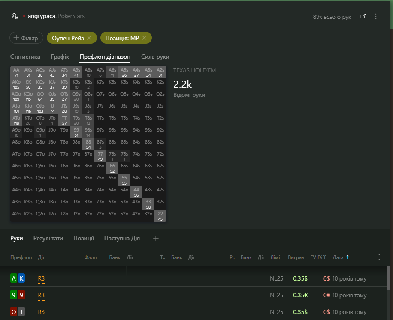The width and height of the screenshot is (393, 320).
Task: Sort hands by the EV Diff. column header
Action: pos(318,257)
